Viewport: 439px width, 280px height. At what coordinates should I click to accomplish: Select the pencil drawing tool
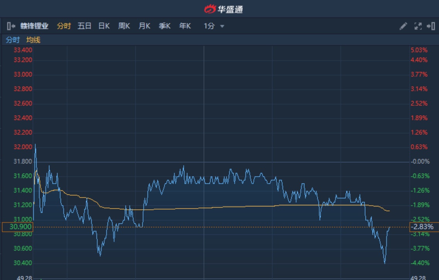(x=403, y=26)
